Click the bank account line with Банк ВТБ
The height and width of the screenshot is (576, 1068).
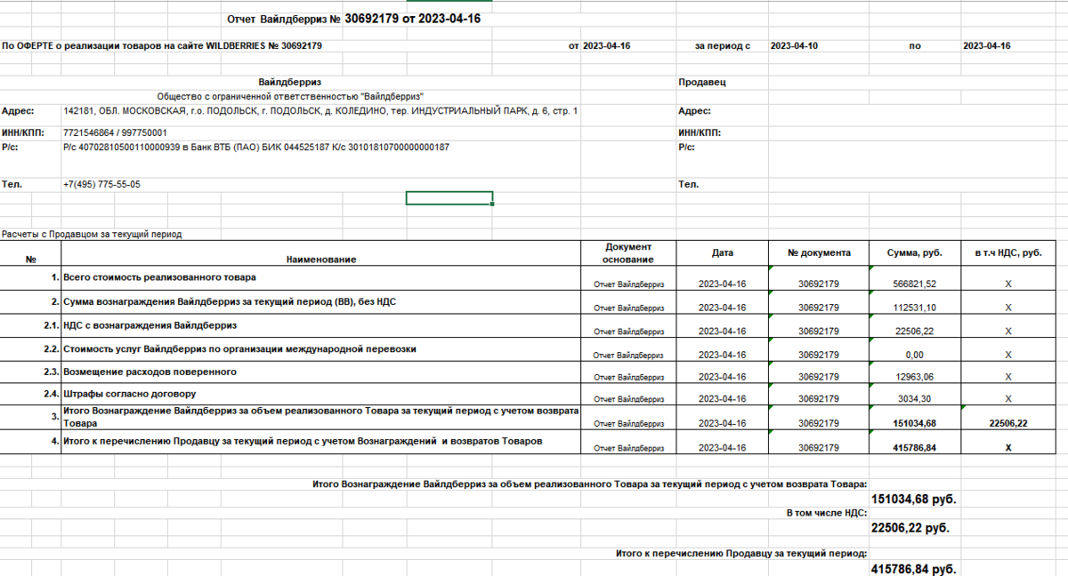[x=256, y=147]
